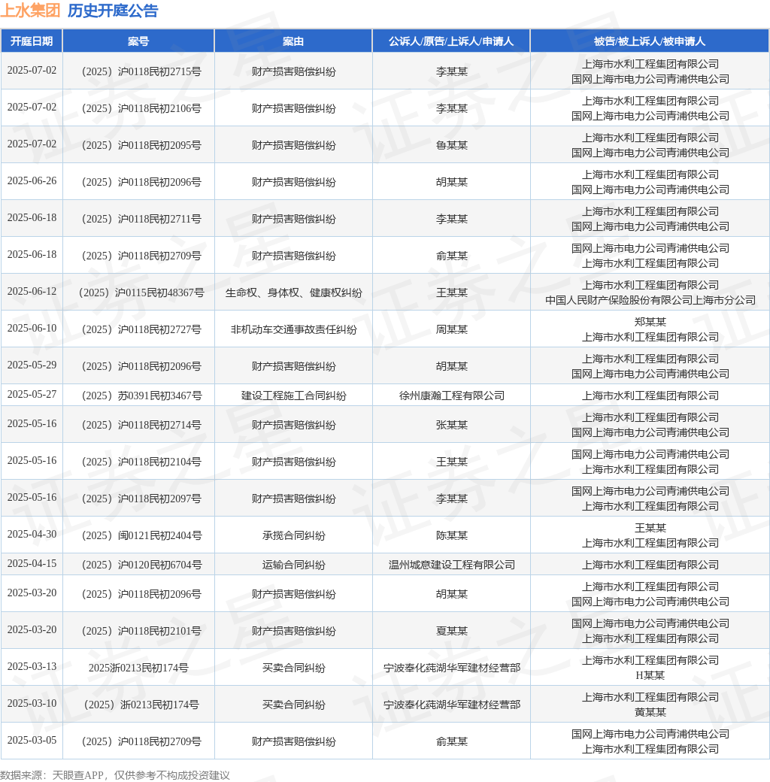
Task: Click plaintiff 陈某某
Action: tap(452, 535)
